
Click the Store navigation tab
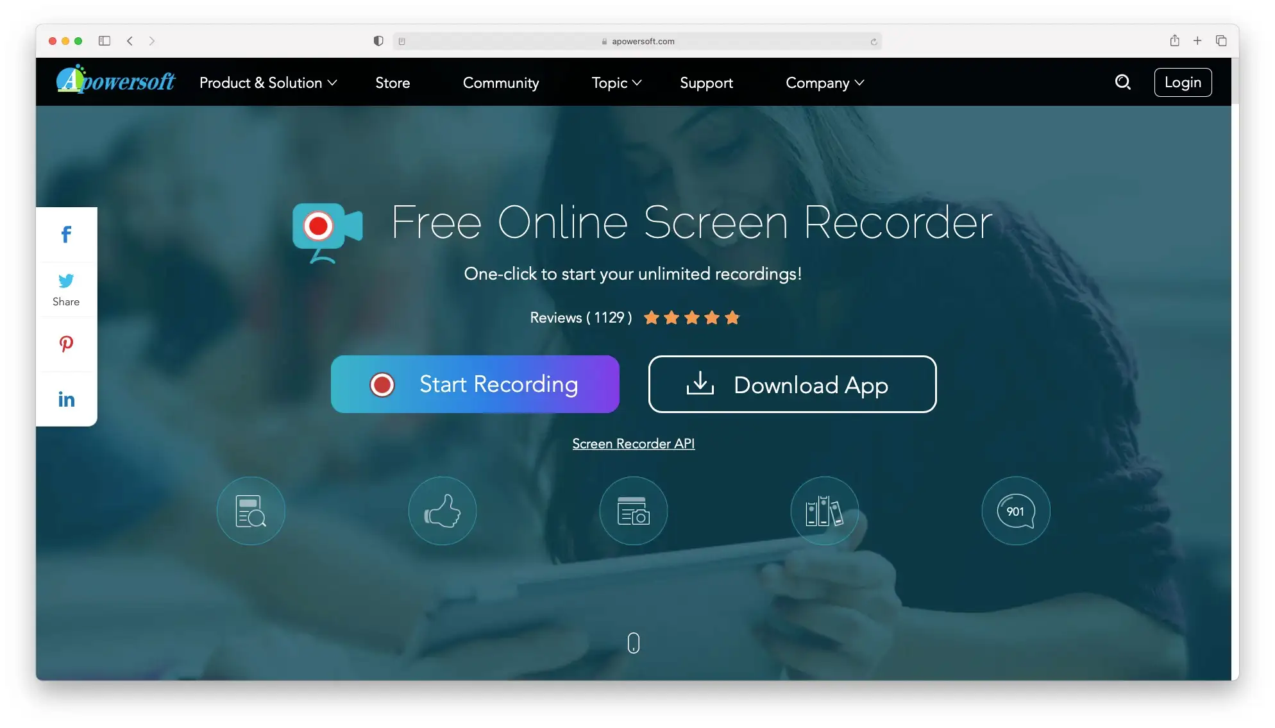point(393,81)
